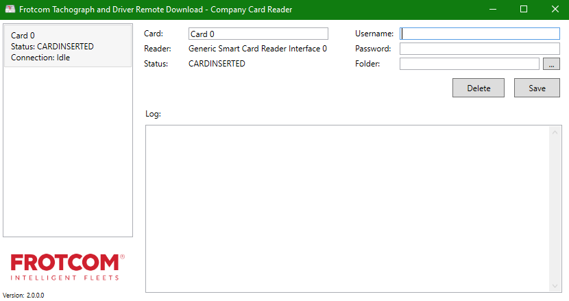Minimize the Company Card Reader window
The width and height of the screenshot is (569, 301).
click(x=492, y=10)
